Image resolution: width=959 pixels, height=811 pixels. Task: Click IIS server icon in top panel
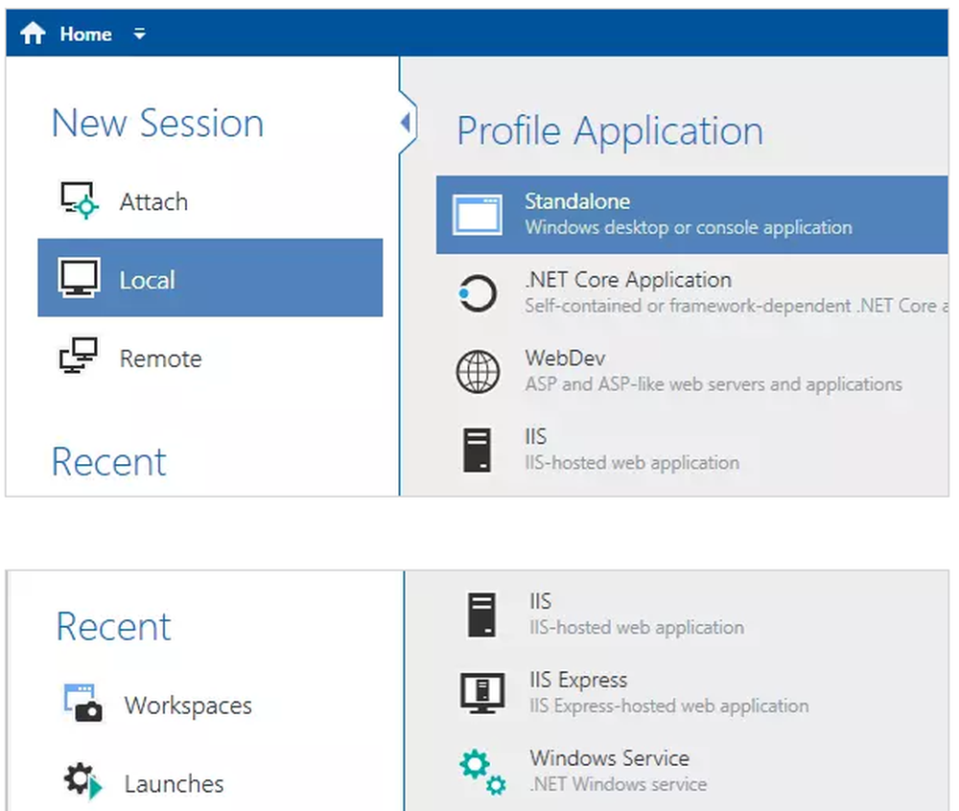click(477, 450)
